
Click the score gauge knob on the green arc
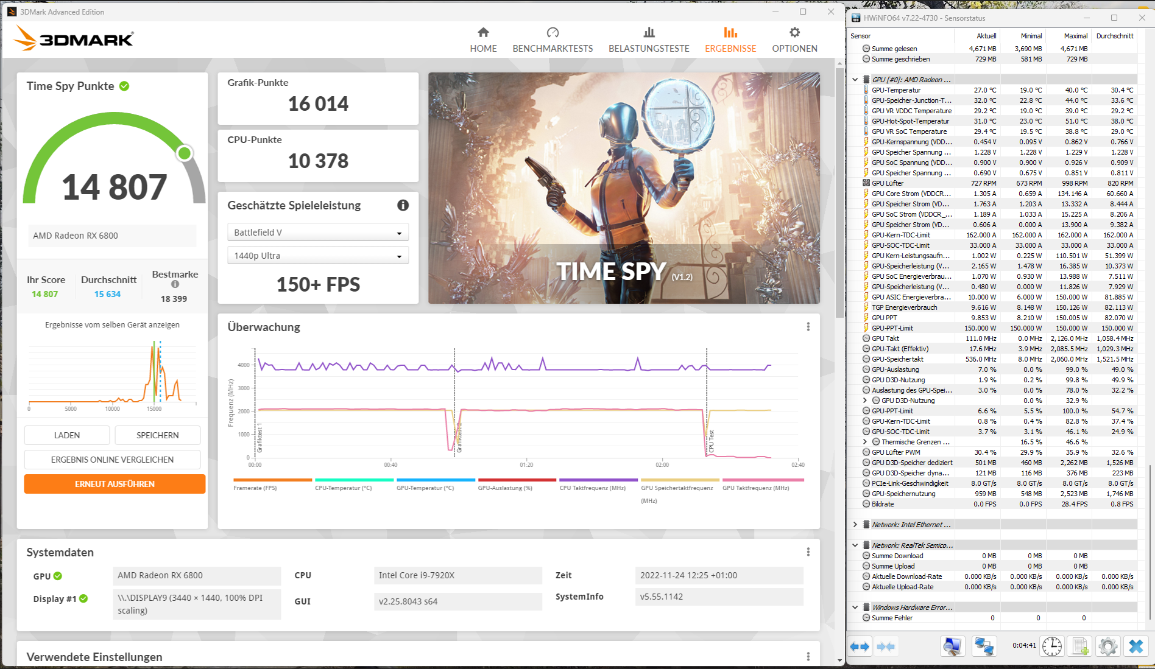(x=185, y=153)
